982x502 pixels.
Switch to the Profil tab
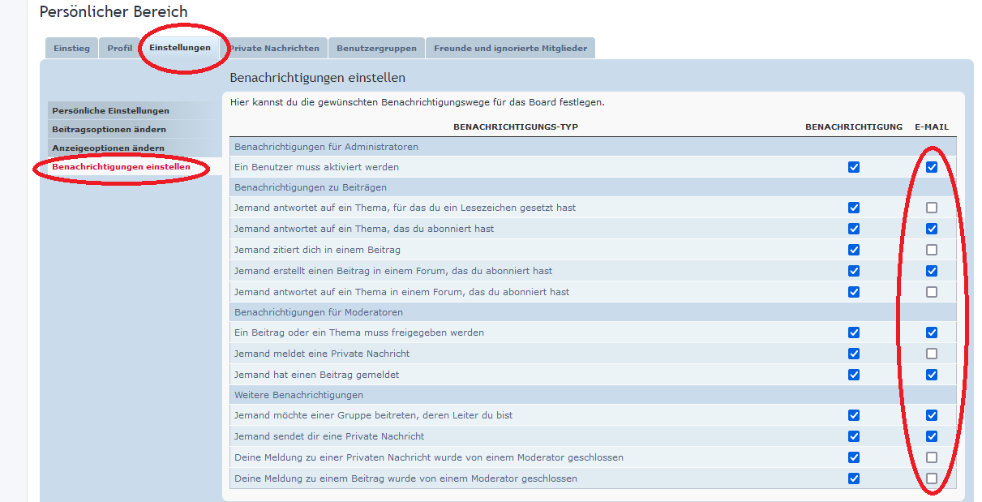(119, 48)
